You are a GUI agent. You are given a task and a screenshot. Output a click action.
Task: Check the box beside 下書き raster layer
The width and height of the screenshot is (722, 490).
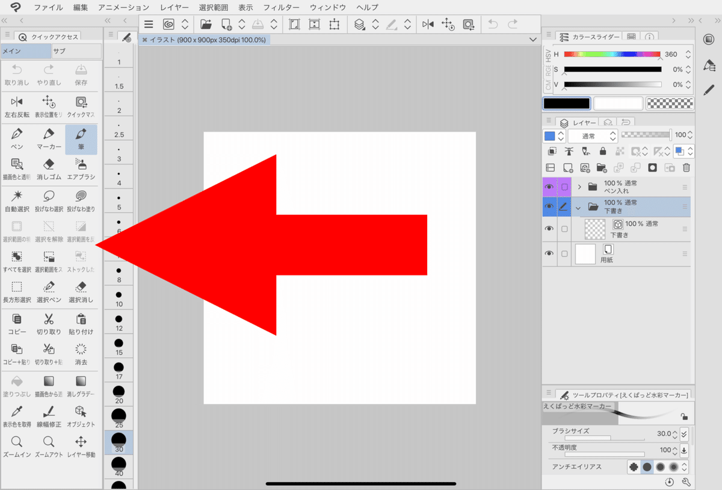pos(564,229)
